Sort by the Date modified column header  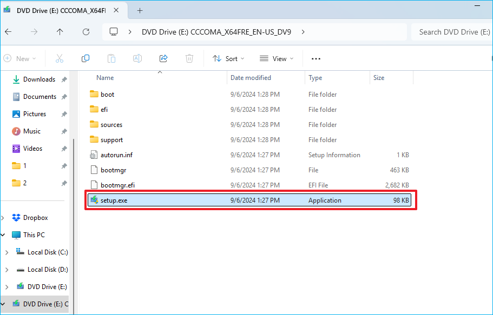(x=251, y=78)
